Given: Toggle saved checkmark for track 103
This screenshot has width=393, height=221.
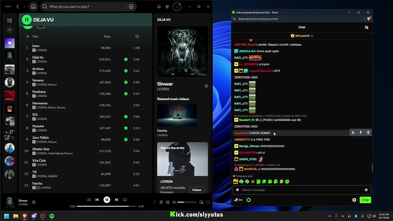Looking at the screenshot, I should click(126, 117).
